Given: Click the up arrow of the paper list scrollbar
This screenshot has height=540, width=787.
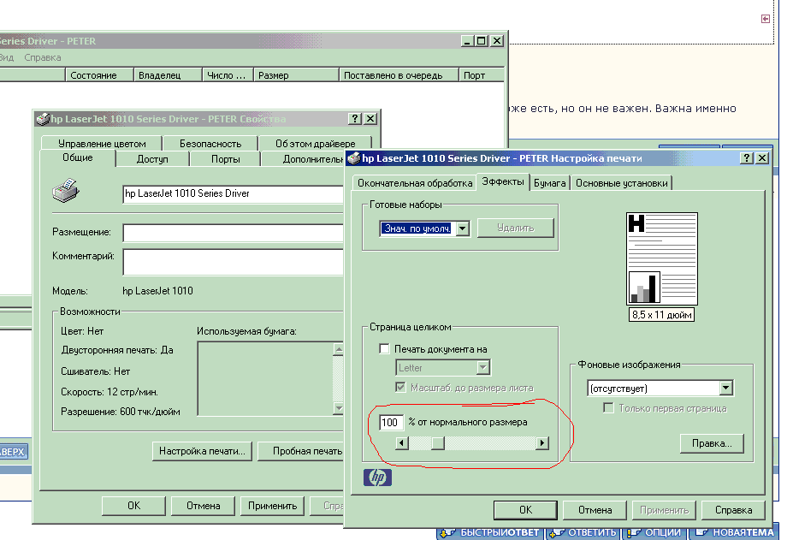Looking at the screenshot, I should click(338, 349).
